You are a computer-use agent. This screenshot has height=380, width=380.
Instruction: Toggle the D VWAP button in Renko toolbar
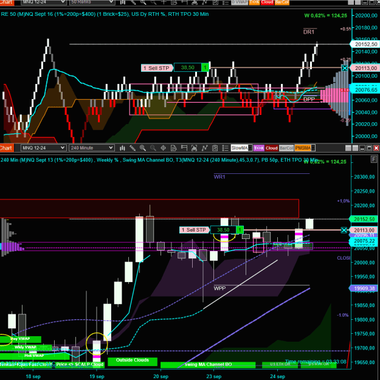click(x=240, y=2)
